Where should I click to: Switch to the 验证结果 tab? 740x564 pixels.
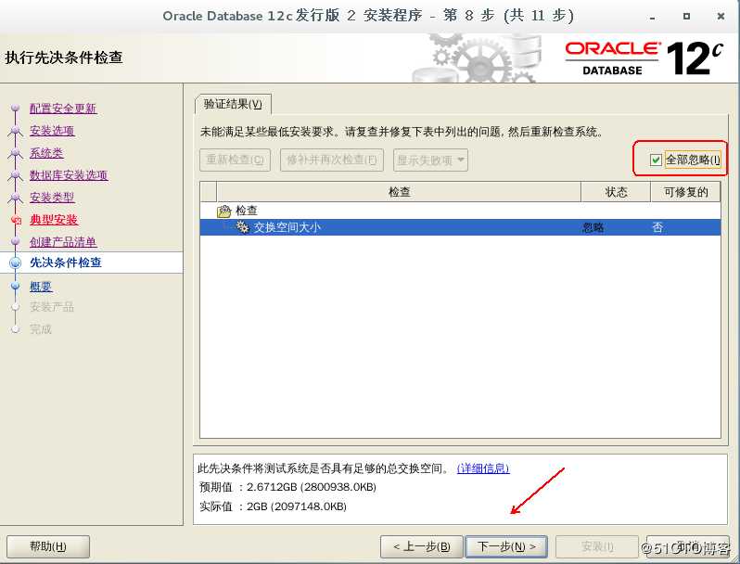pyautogui.click(x=233, y=104)
